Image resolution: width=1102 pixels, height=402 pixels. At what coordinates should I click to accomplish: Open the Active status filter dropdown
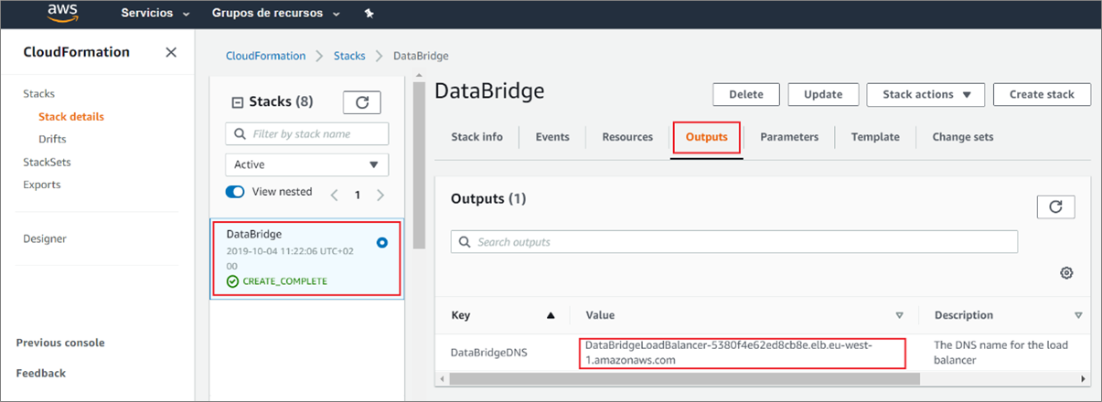coord(307,164)
